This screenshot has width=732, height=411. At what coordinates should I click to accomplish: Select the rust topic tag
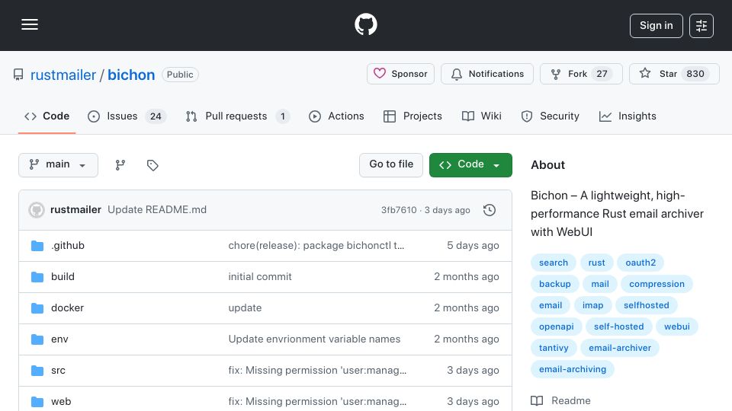click(x=596, y=263)
